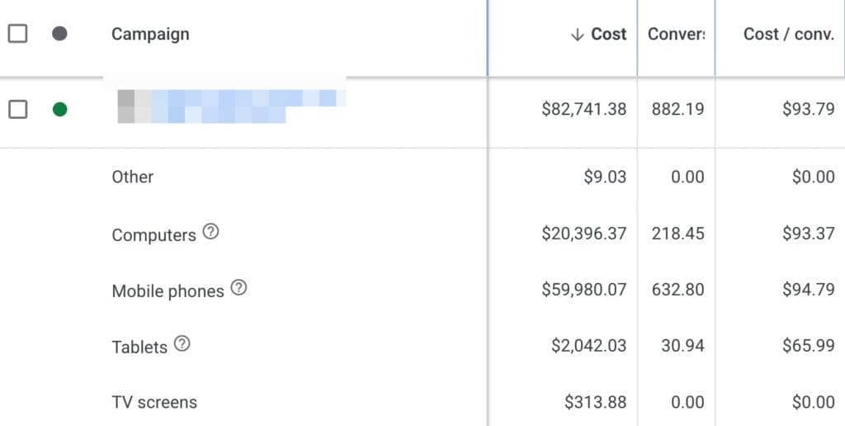Click the gray status dot in header
The image size is (845, 426).
coord(59,33)
